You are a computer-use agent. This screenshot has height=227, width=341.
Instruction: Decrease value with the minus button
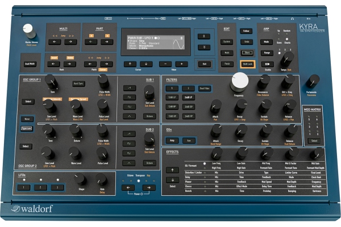tap(165, 64)
